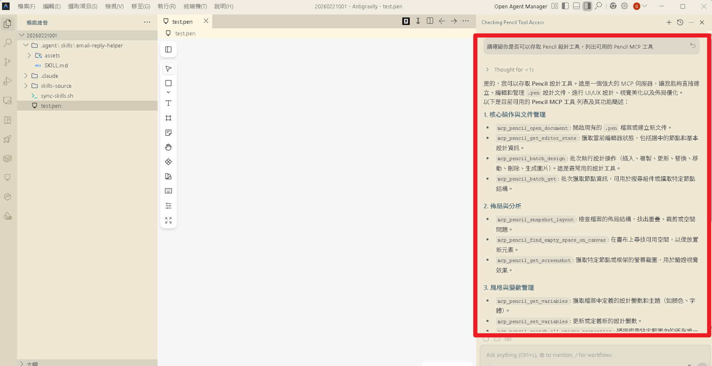Click the Rectangle shape tool
712x366 pixels.
click(168, 83)
